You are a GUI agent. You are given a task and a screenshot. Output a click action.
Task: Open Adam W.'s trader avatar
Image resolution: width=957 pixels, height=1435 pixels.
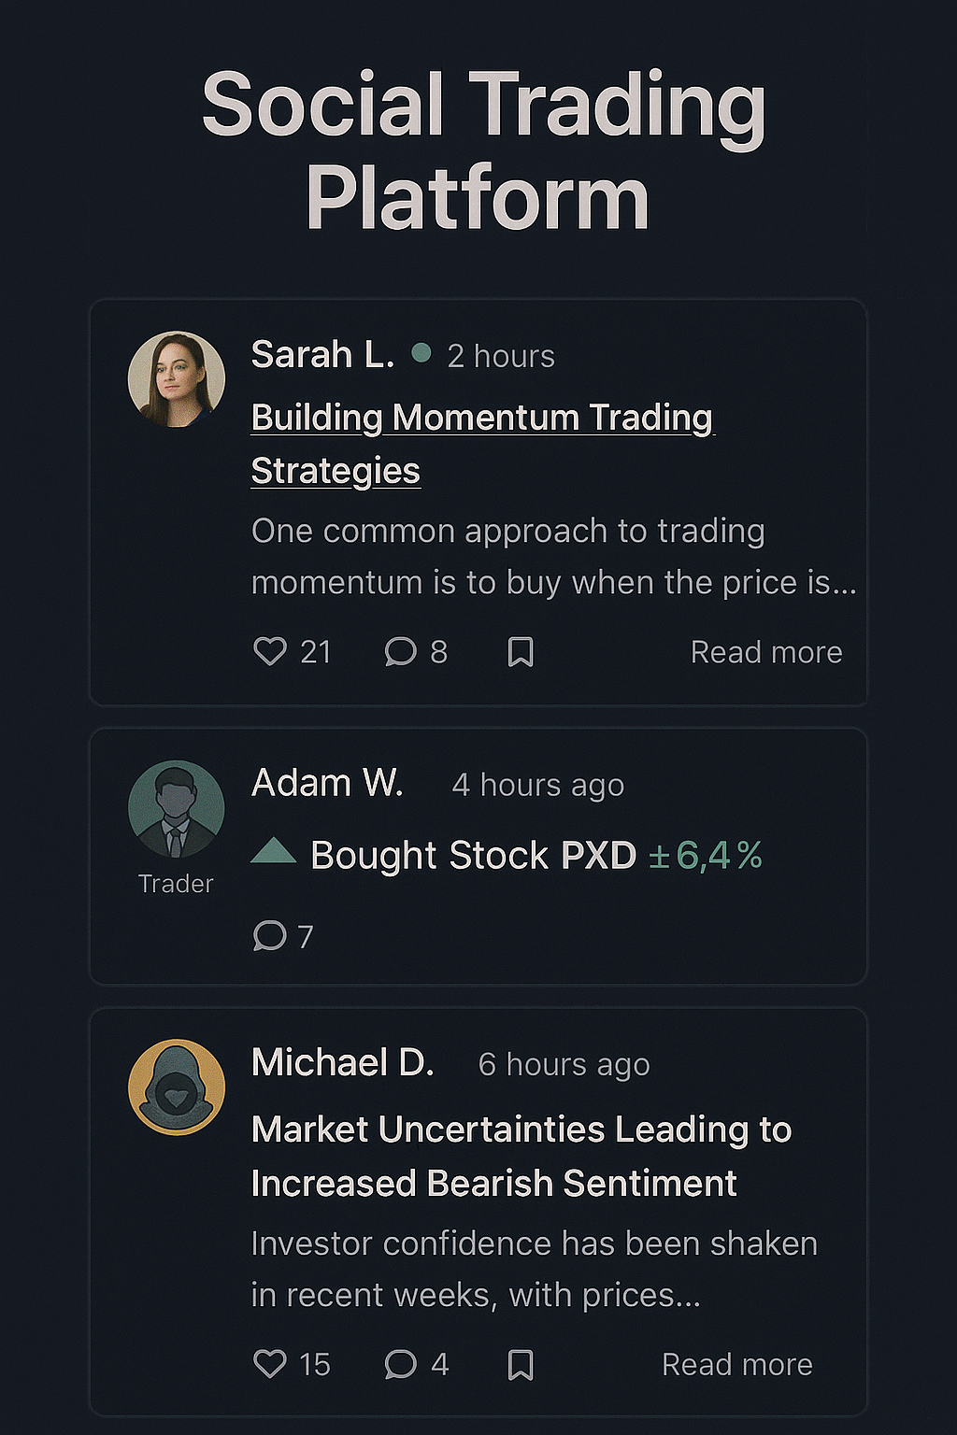point(177,809)
